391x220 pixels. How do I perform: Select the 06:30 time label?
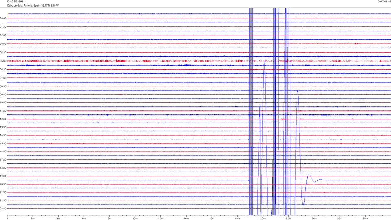(3, 70)
